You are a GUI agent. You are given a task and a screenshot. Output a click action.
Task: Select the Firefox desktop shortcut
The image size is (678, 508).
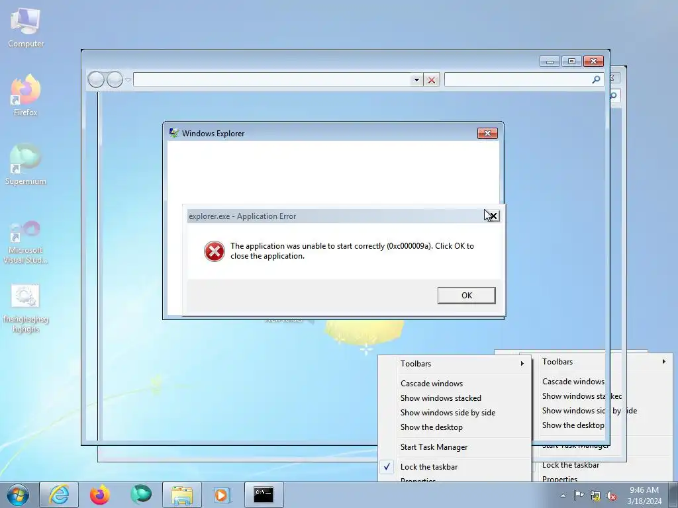pos(26,96)
